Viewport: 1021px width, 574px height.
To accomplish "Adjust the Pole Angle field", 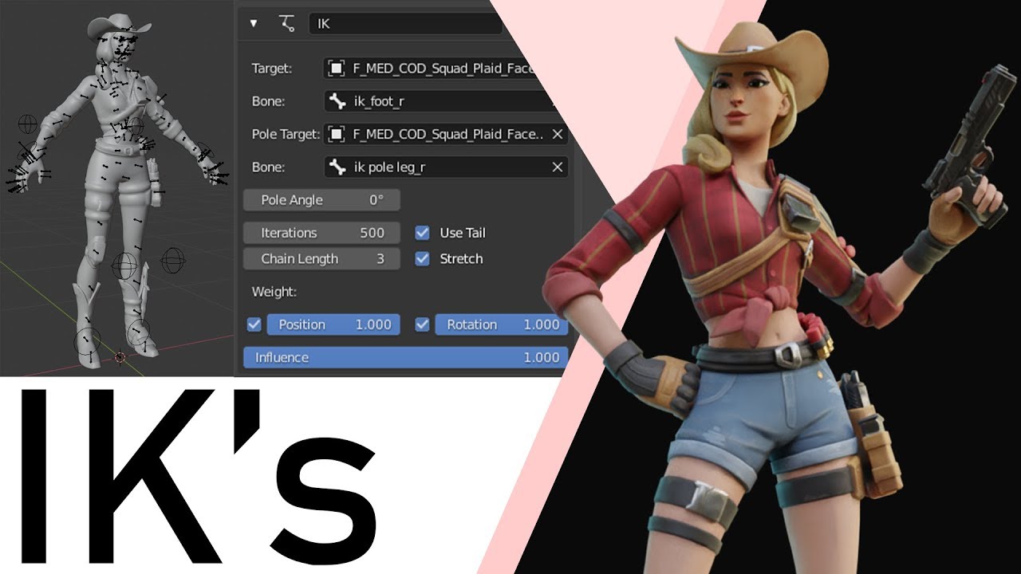I will 321,200.
